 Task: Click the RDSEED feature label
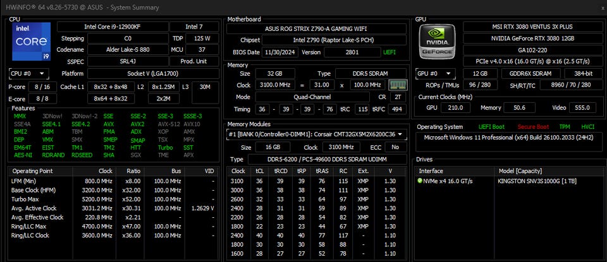point(82,155)
